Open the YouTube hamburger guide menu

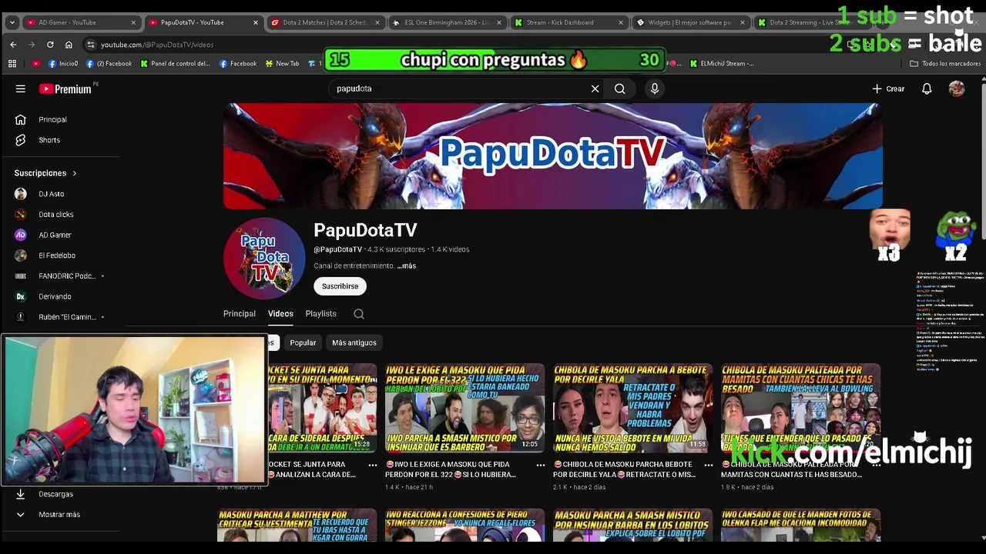click(21, 88)
